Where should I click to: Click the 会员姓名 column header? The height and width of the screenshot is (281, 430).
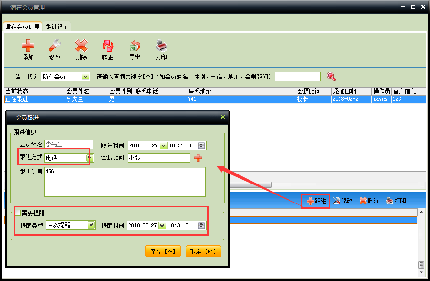86,91
